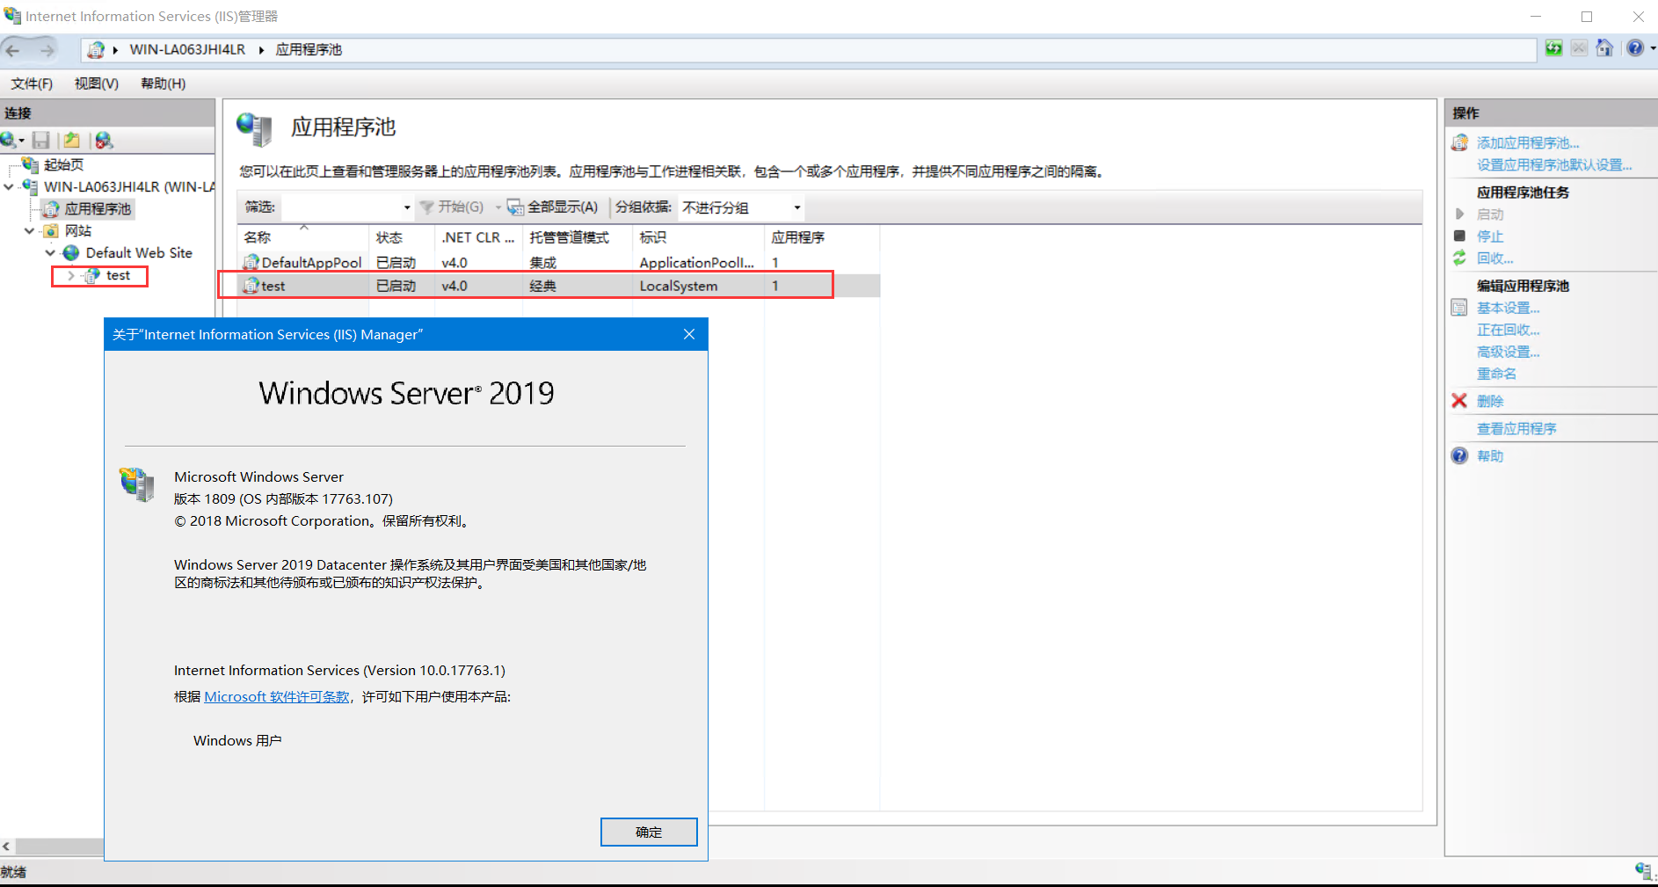Click 应用程序池 in the address breadcrumb
This screenshot has height=887, width=1658.
(x=309, y=50)
